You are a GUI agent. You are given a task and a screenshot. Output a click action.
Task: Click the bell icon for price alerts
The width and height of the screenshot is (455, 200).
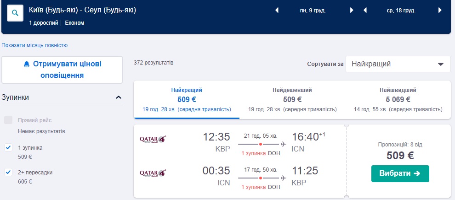point(26,64)
